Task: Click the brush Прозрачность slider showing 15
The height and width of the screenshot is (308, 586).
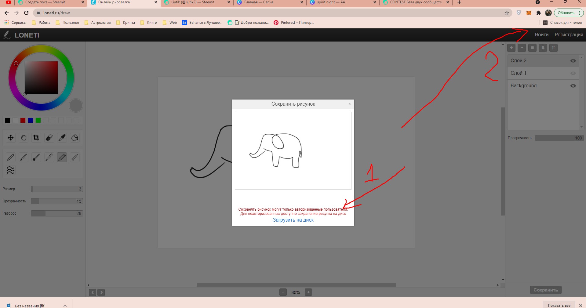Action: click(x=57, y=201)
